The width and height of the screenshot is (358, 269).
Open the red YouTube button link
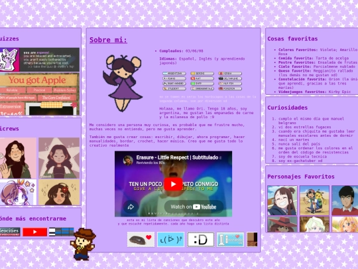[x=34, y=232]
